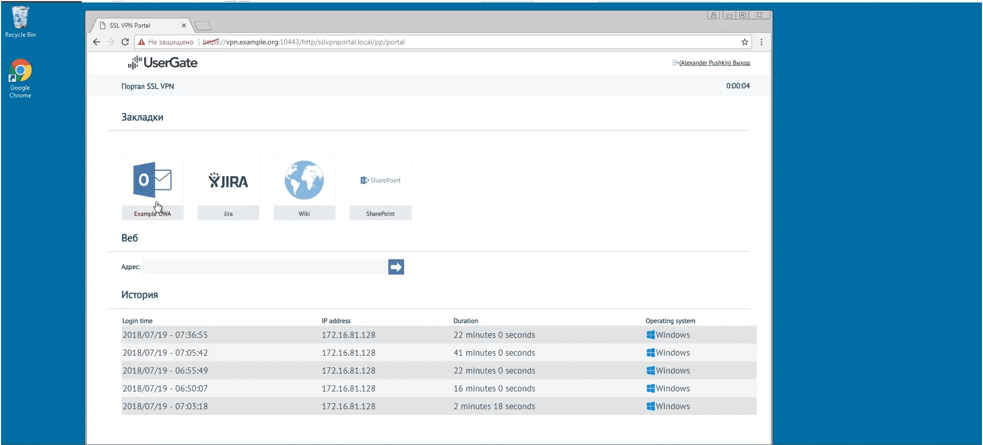Click the Operating system column header
Viewport: 983px width, 445px height.
click(670, 321)
